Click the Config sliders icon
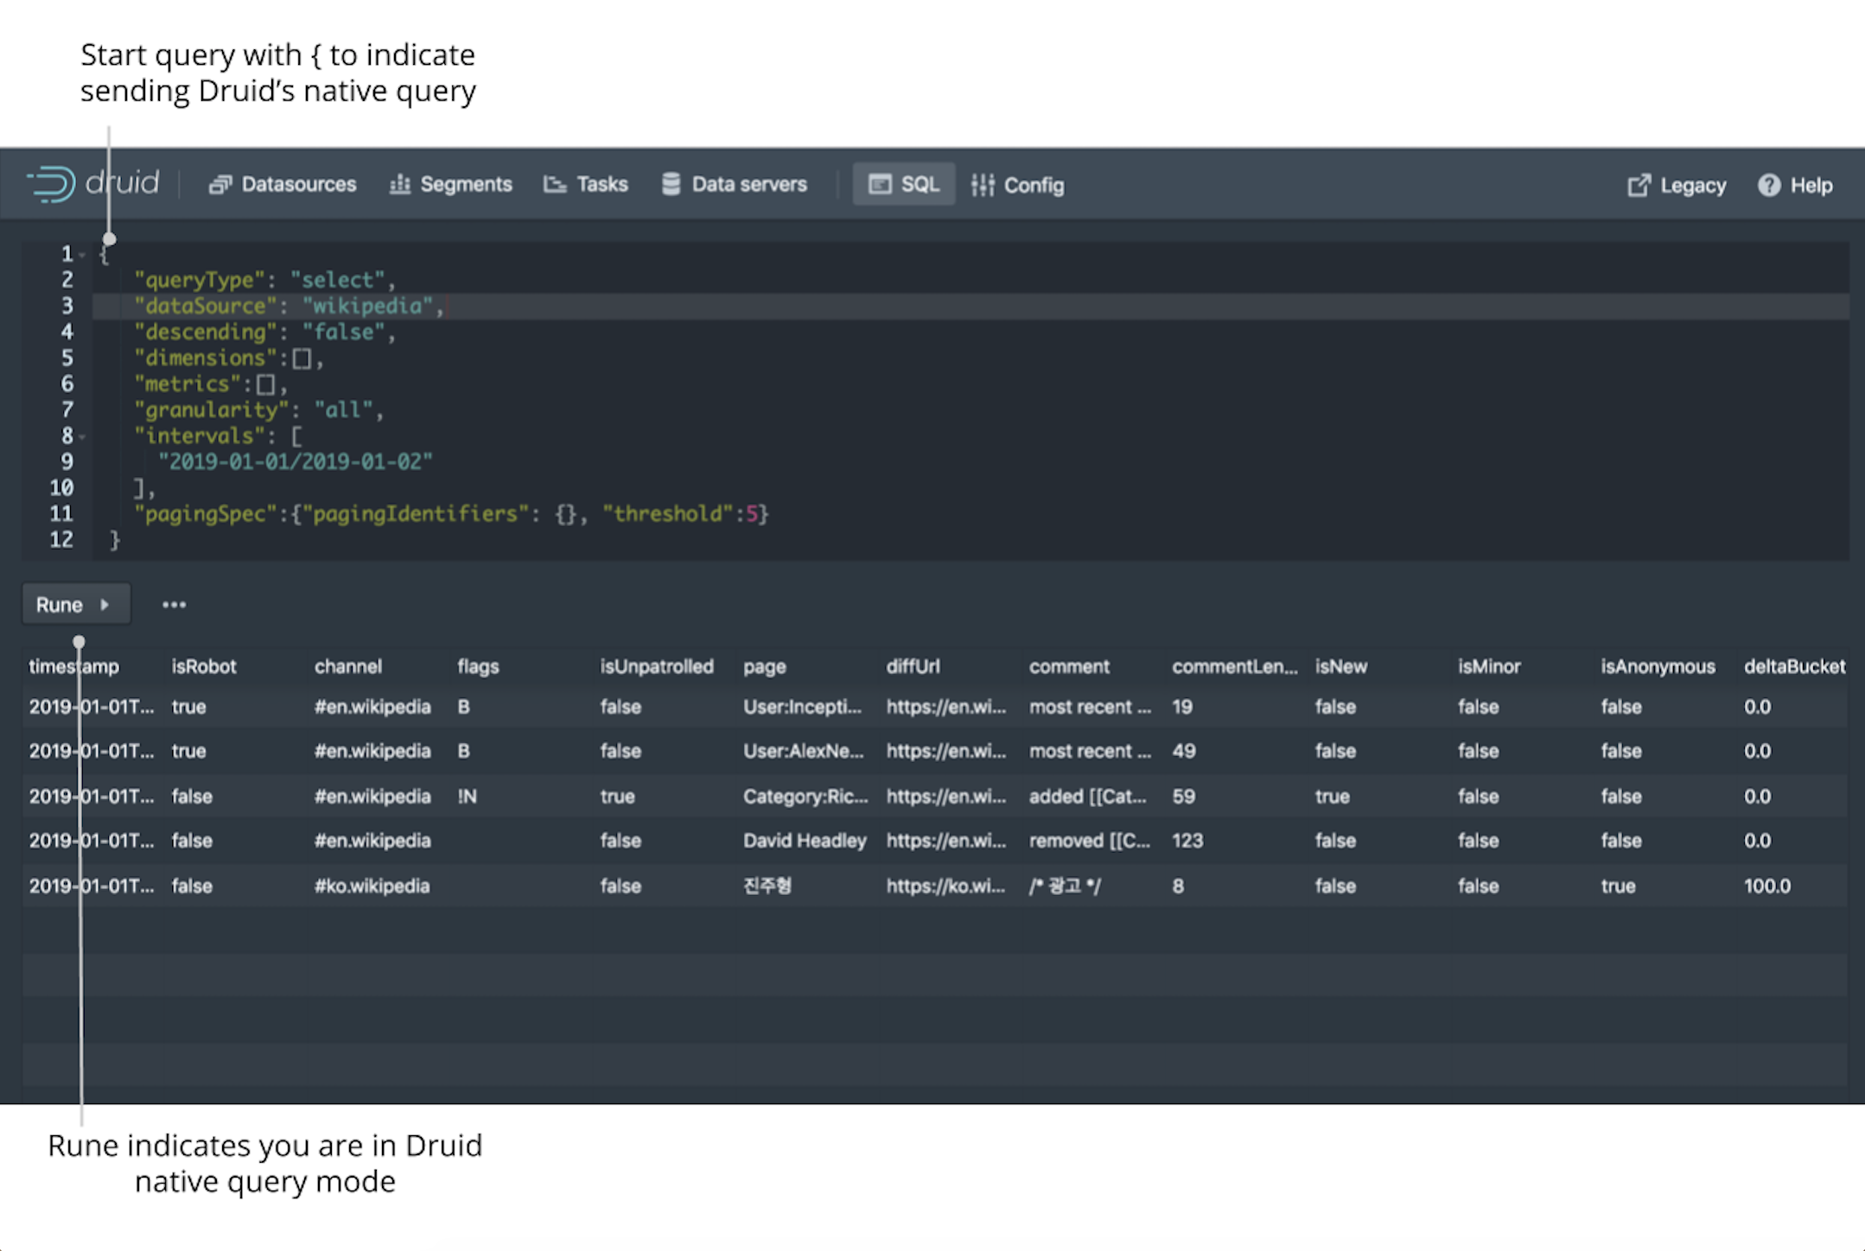The image size is (1865, 1251). click(983, 185)
